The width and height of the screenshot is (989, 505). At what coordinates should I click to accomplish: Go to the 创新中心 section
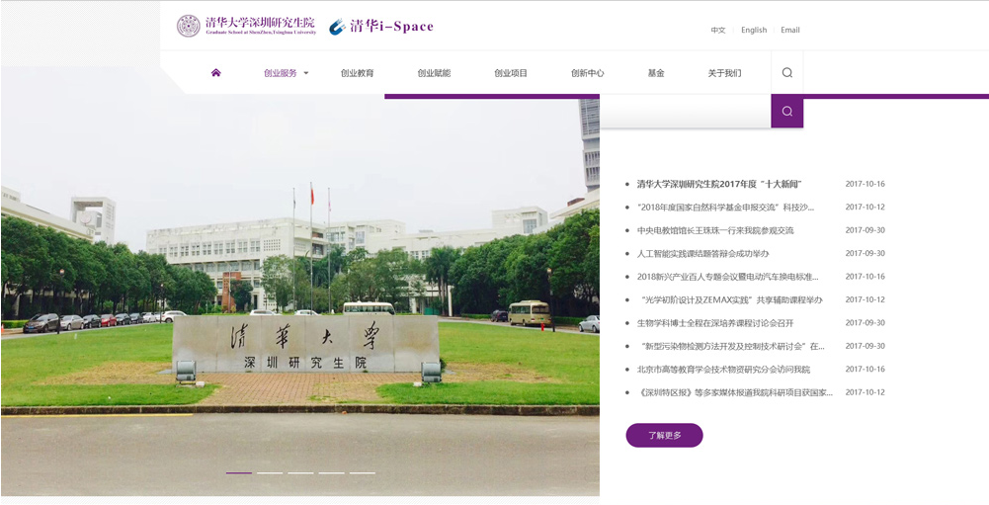[x=587, y=73]
